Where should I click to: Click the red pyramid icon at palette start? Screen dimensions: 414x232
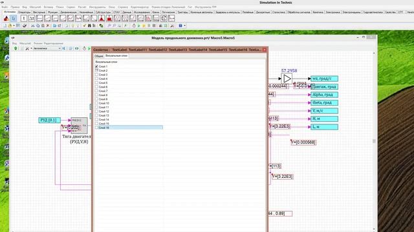(6, 18)
